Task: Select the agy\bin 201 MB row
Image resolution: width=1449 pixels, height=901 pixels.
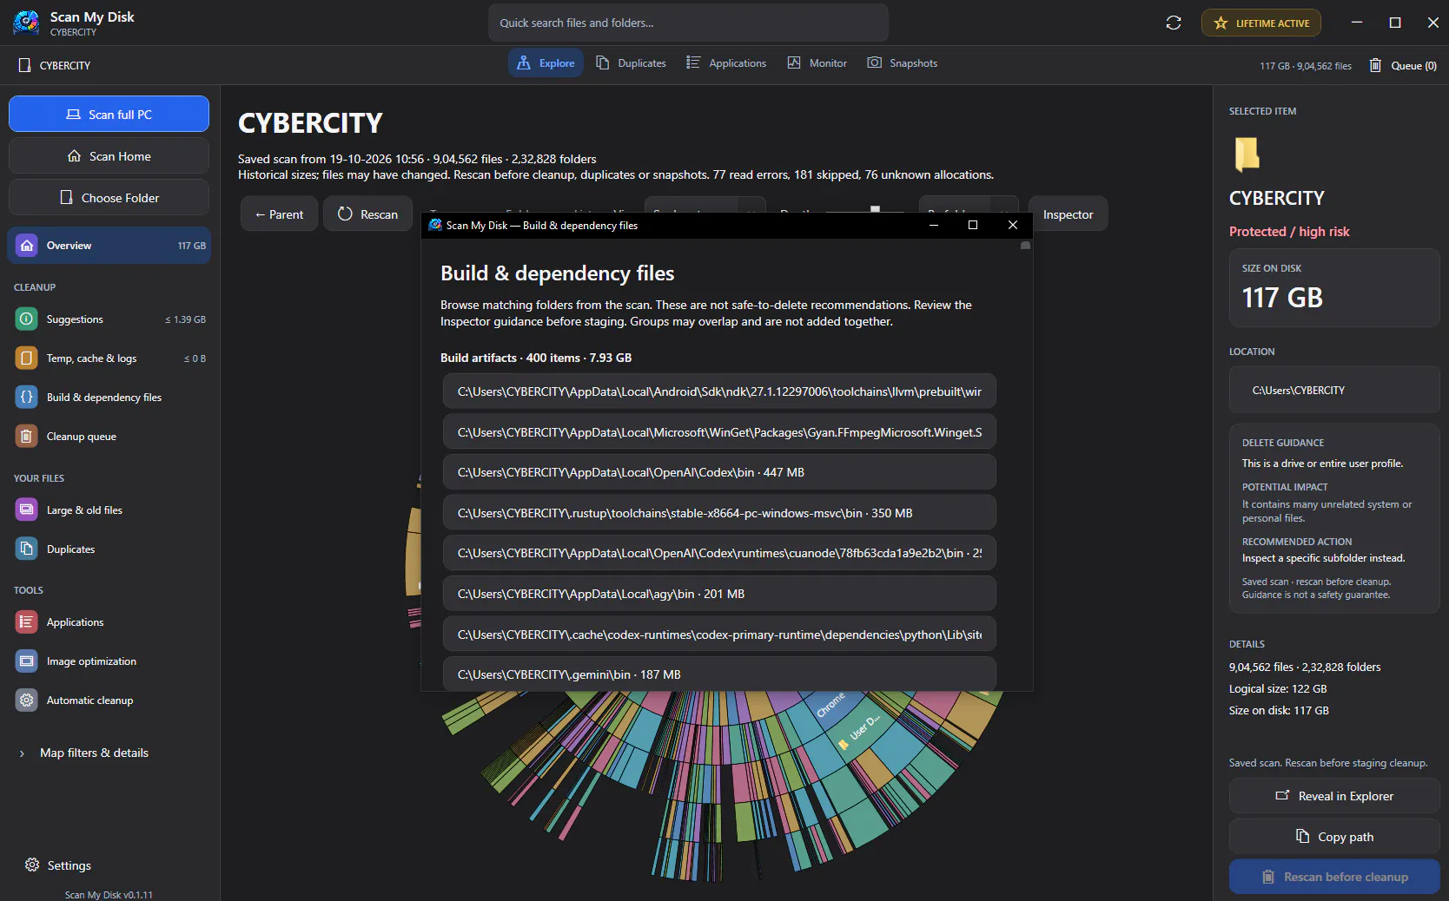Action: (718, 594)
